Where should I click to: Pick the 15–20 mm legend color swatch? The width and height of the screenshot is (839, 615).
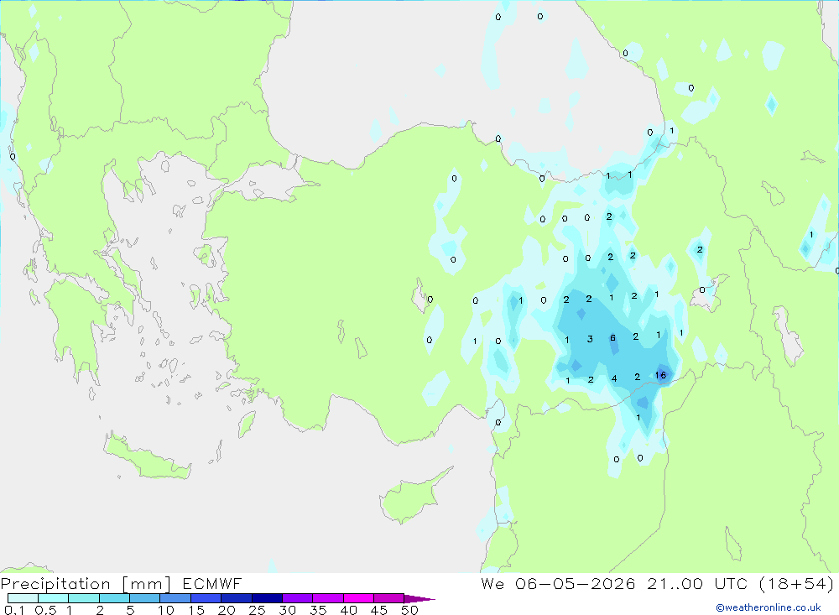tap(206, 598)
